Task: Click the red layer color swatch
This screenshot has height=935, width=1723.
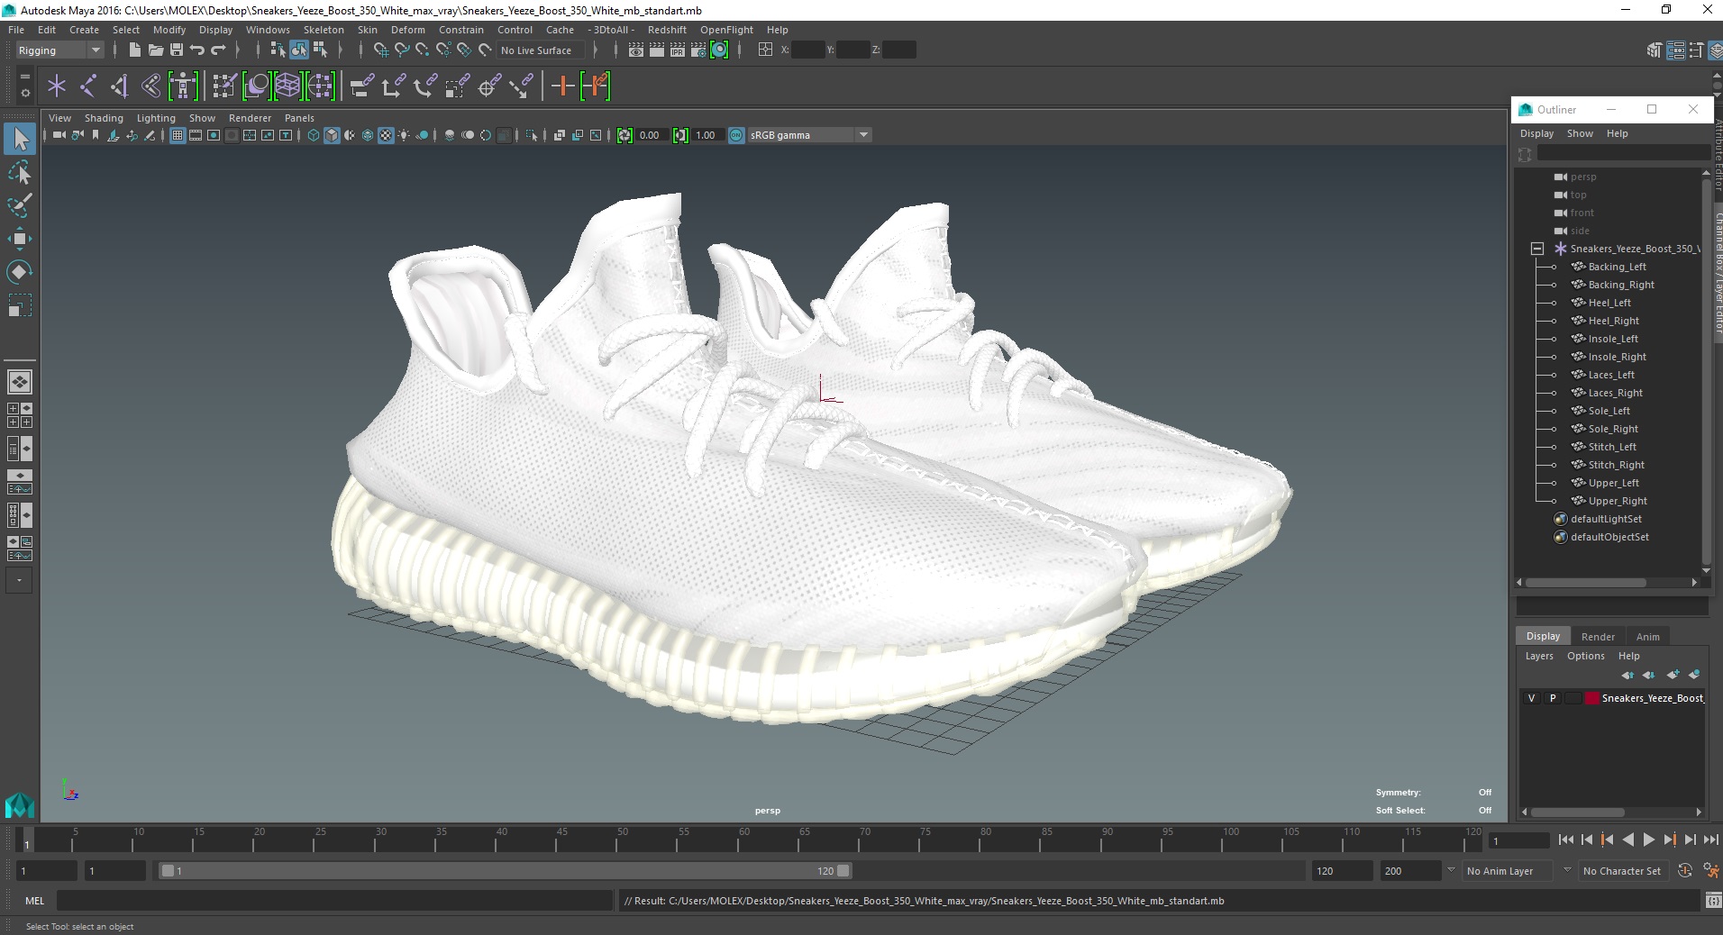Action: point(1592,698)
